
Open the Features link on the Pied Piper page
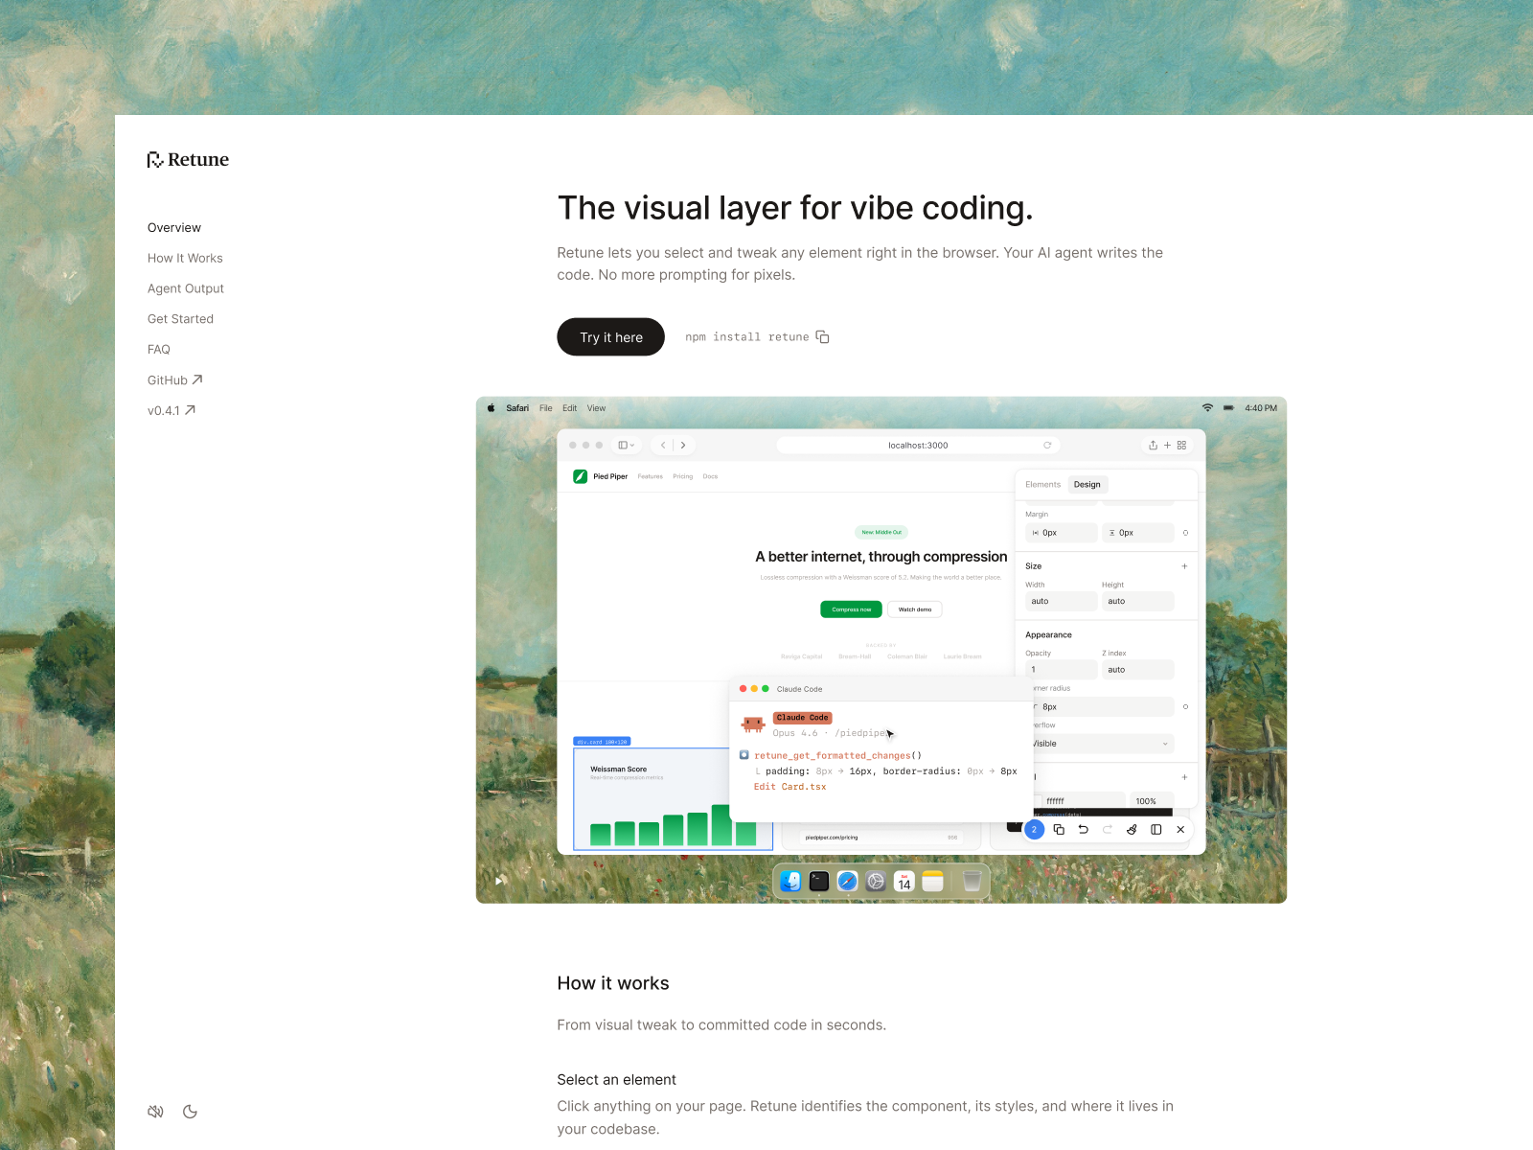(651, 476)
